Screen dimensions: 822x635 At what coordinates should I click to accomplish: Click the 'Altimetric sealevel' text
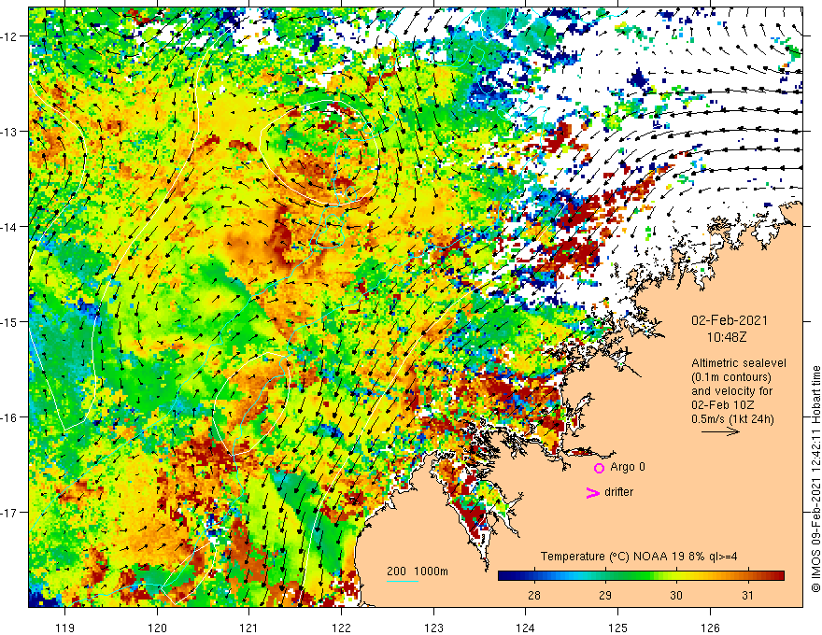(x=739, y=363)
